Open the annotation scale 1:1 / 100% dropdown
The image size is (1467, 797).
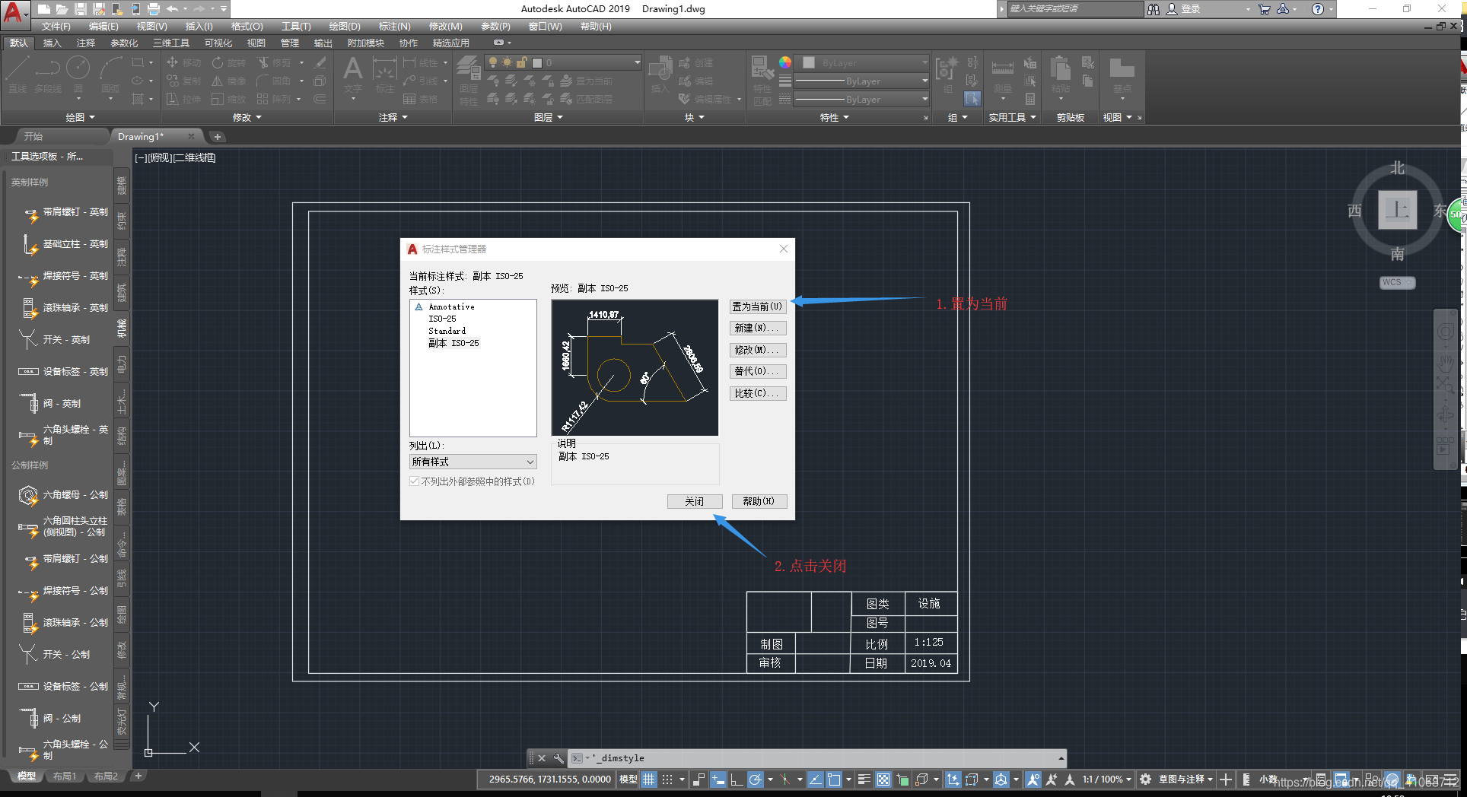[x=1107, y=779]
